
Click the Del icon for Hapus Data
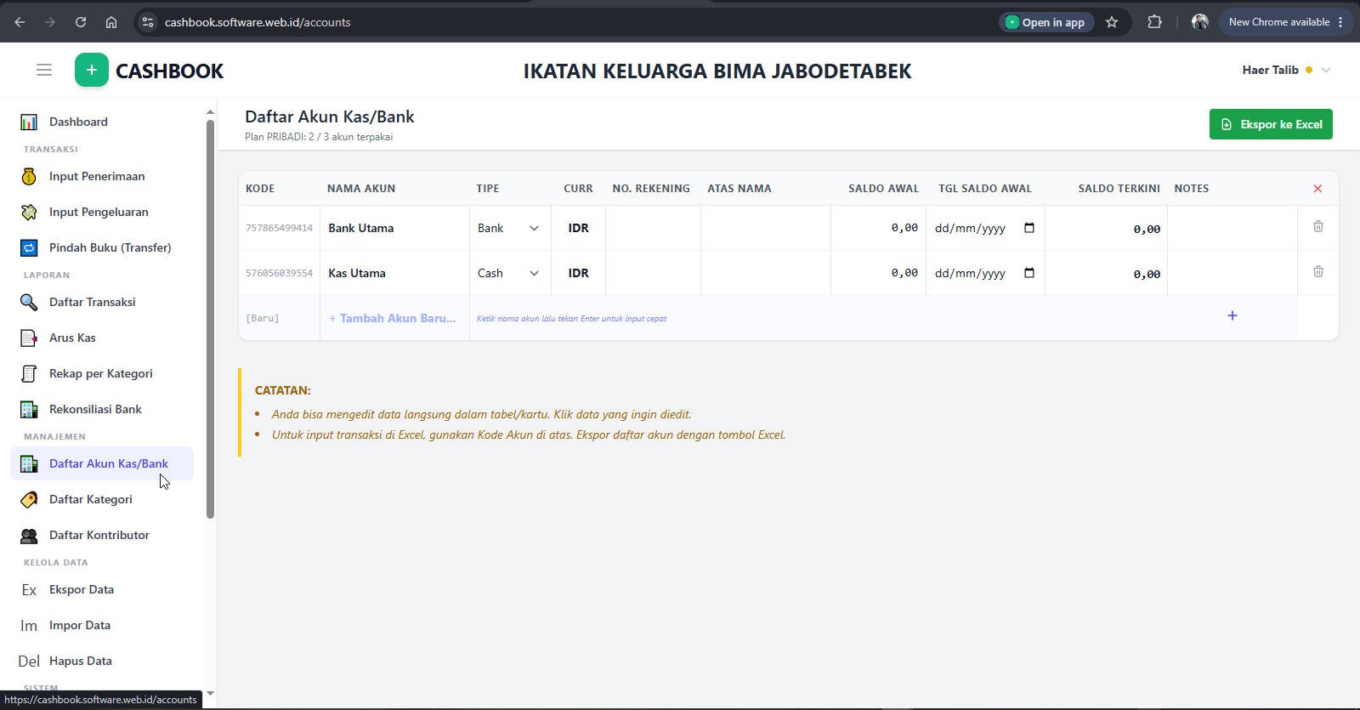pyautogui.click(x=29, y=661)
